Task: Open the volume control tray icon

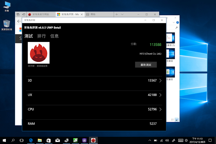Action: 167,140
